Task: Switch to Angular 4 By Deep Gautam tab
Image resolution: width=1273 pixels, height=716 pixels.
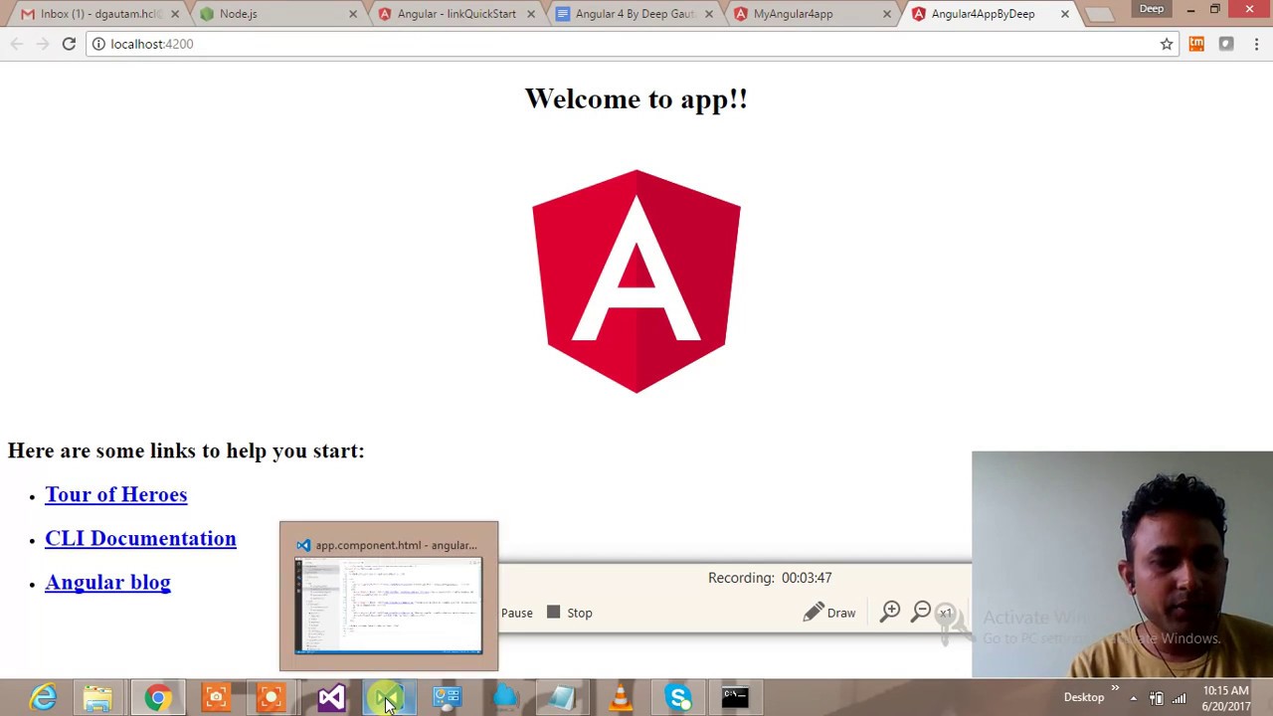Action: [634, 14]
